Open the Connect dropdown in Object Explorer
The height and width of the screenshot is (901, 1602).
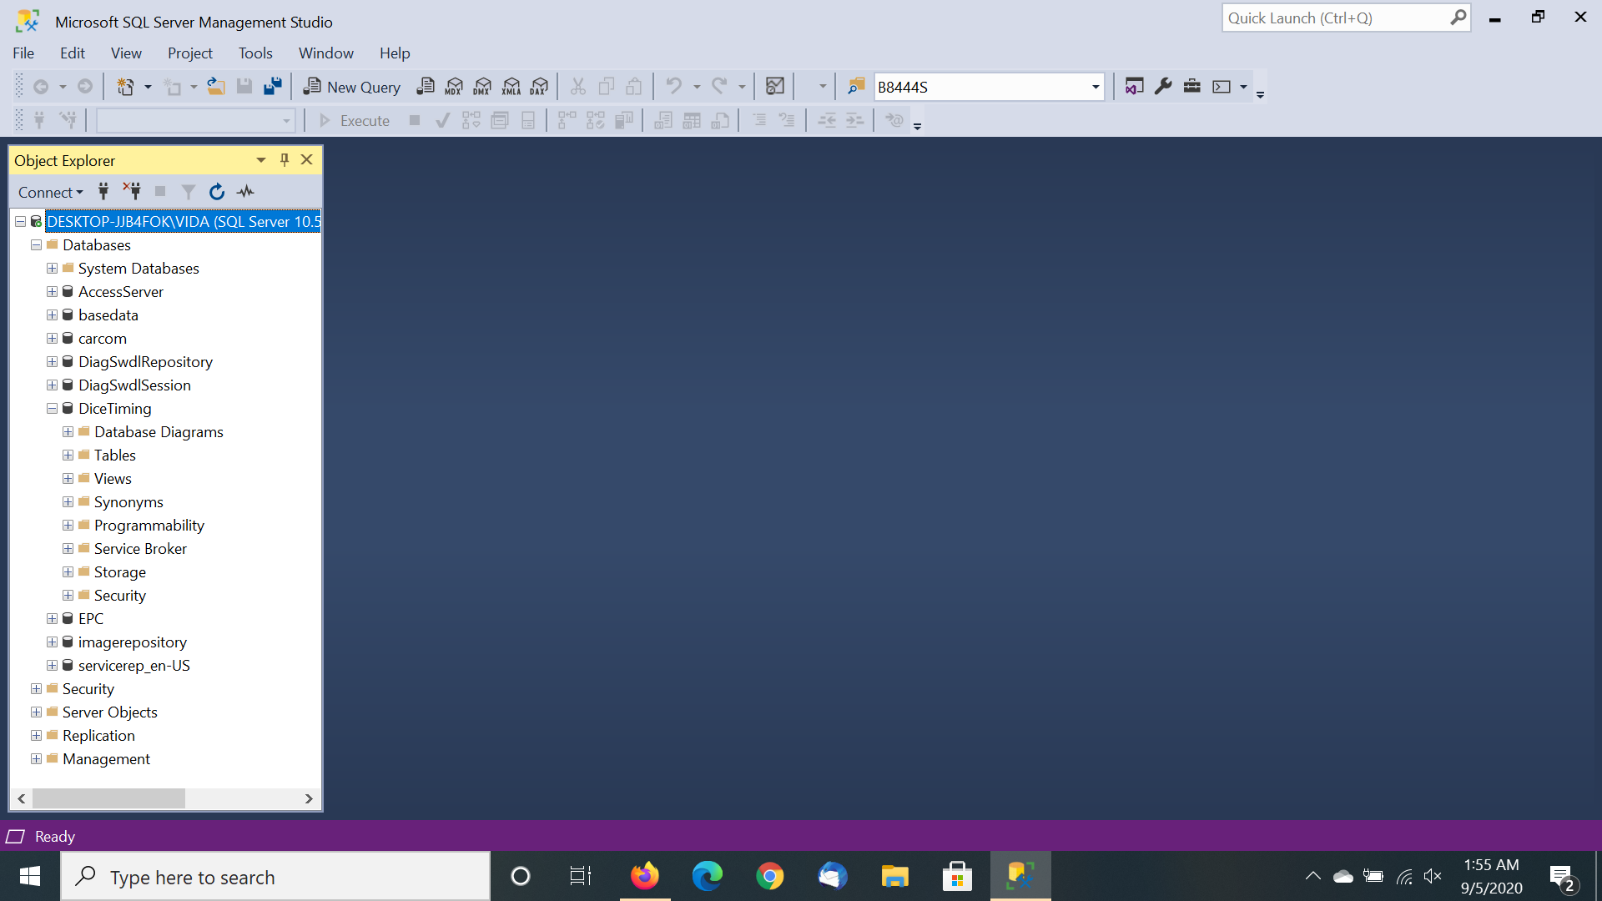pos(50,193)
